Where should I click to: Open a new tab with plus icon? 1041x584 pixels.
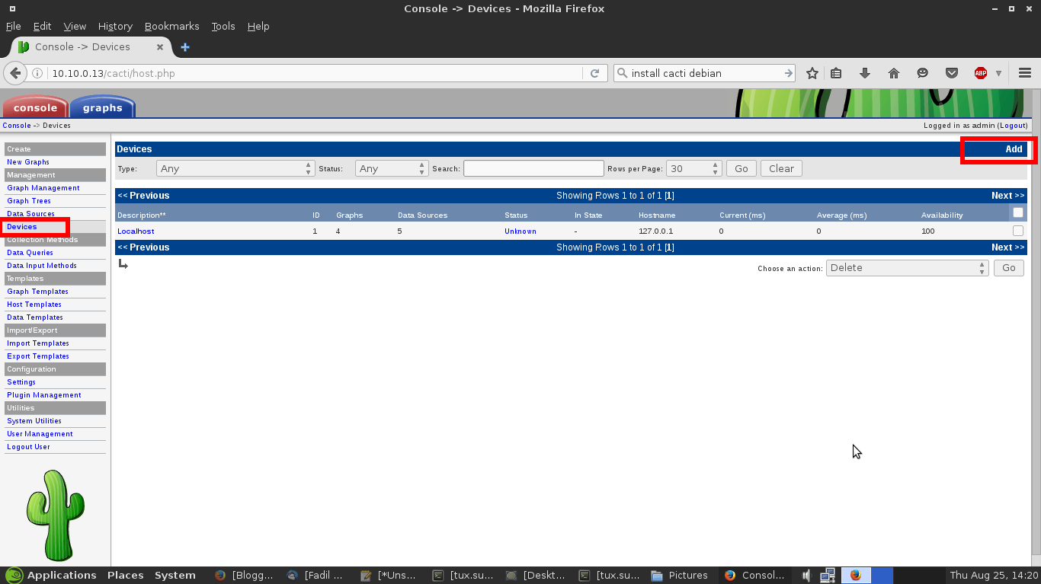point(184,47)
